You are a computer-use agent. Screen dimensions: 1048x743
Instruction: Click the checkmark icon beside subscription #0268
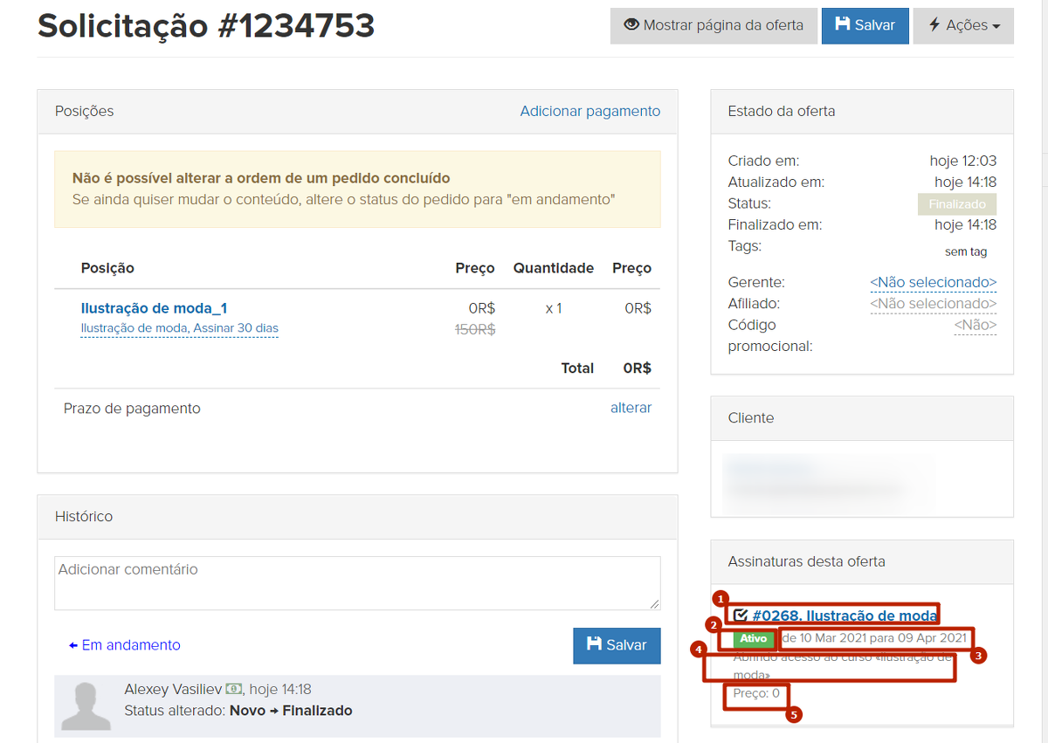(741, 616)
